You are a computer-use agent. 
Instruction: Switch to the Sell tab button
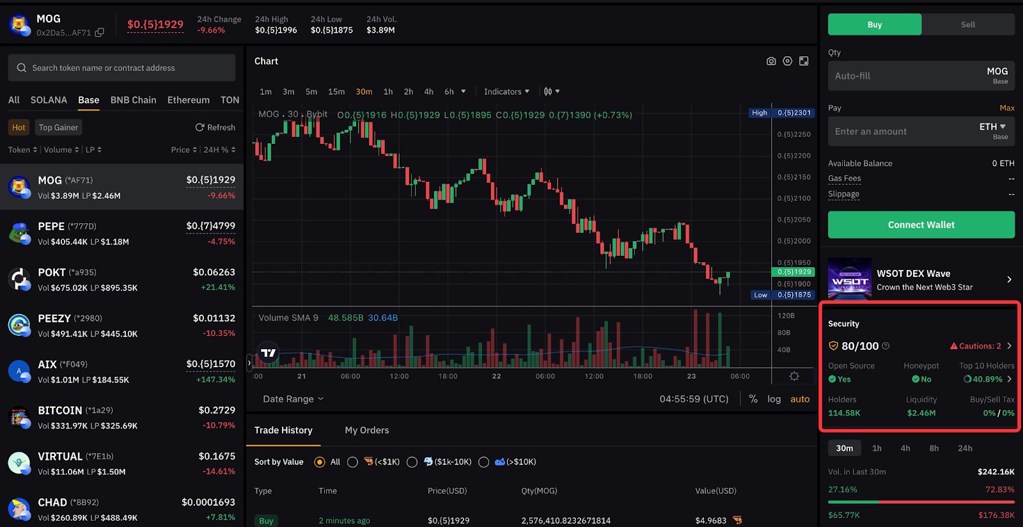click(x=968, y=24)
